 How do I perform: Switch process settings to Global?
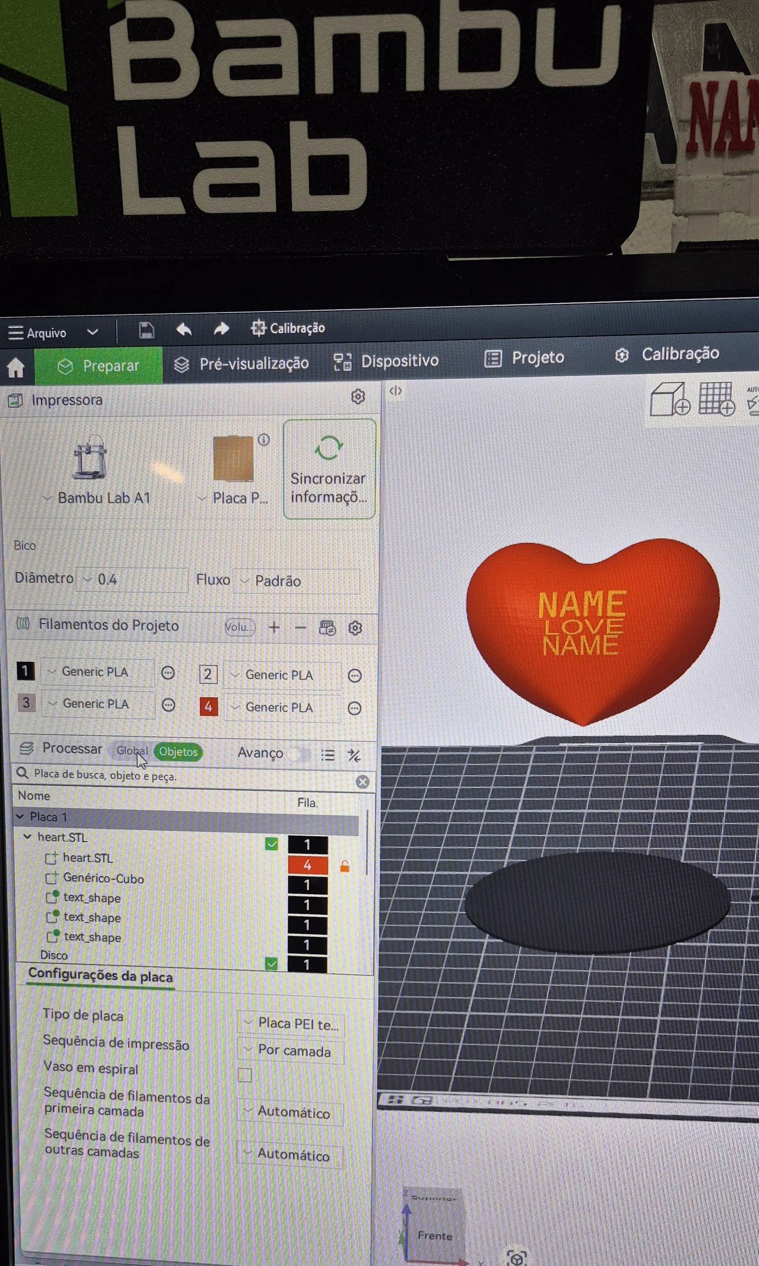[131, 751]
